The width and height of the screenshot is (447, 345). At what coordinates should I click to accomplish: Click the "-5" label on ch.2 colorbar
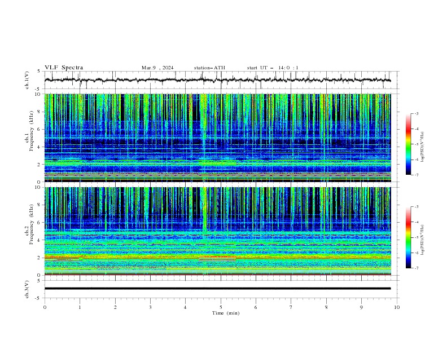[x=416, y=237]
